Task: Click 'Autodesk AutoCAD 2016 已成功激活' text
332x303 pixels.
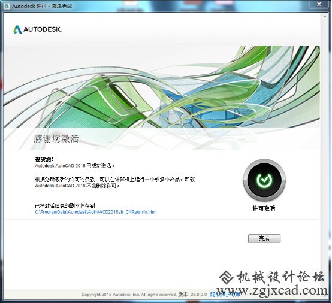Action: click(x=75, y=166)
